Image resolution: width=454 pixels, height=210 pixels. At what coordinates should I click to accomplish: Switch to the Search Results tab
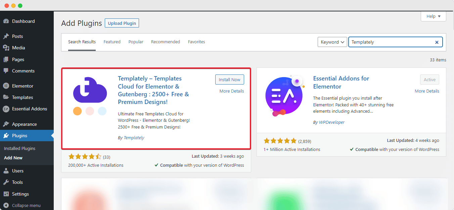(82, 42)
